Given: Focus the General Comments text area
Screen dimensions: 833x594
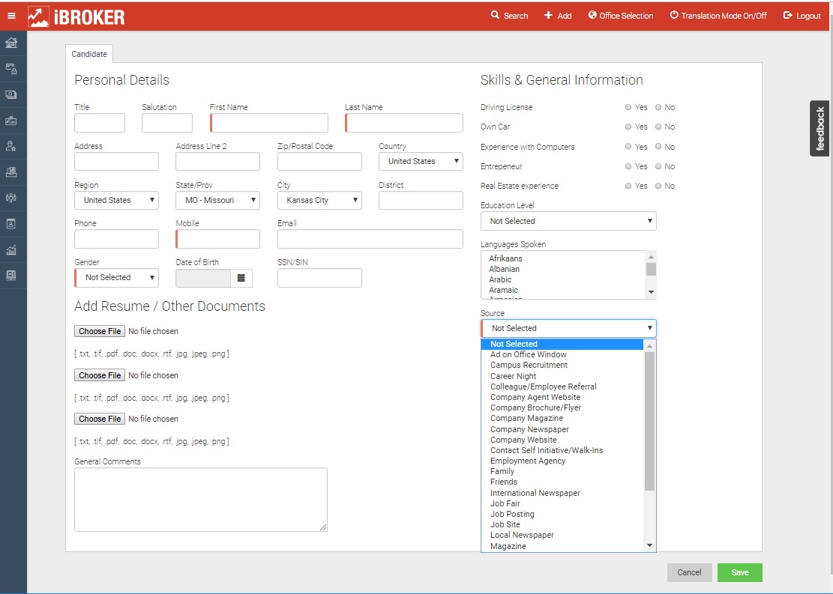Looking at the screenshot, I should 201,500.
